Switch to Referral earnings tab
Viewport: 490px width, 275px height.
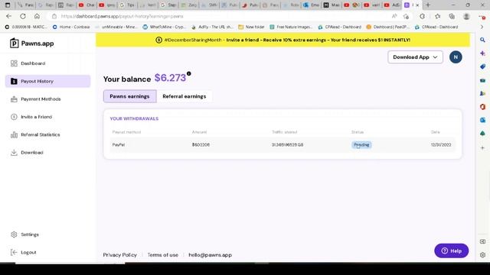[185, 96]
